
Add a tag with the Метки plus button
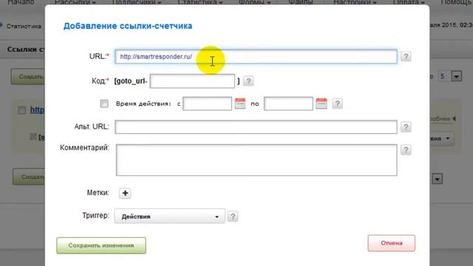tap(125, 193)
